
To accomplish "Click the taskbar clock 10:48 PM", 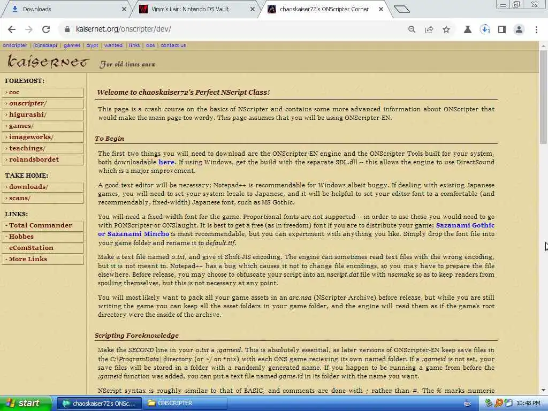I will tap(528, 404).
